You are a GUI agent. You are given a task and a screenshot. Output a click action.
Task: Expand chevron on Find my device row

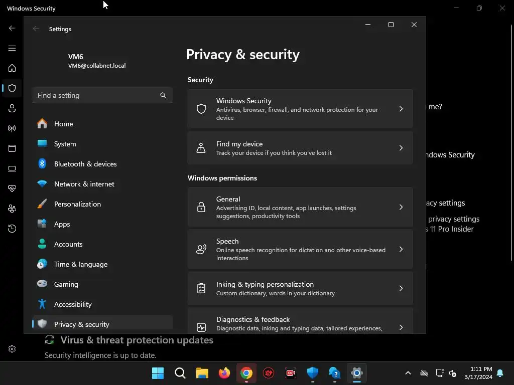point(401,148)
